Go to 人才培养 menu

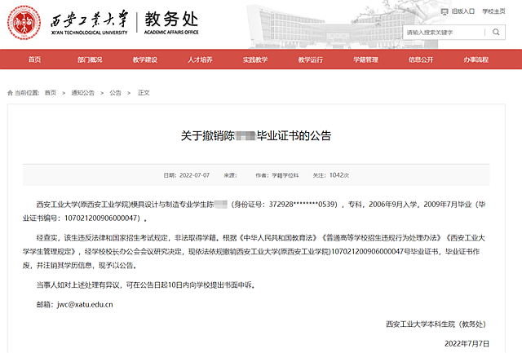[x=200, y=60]
